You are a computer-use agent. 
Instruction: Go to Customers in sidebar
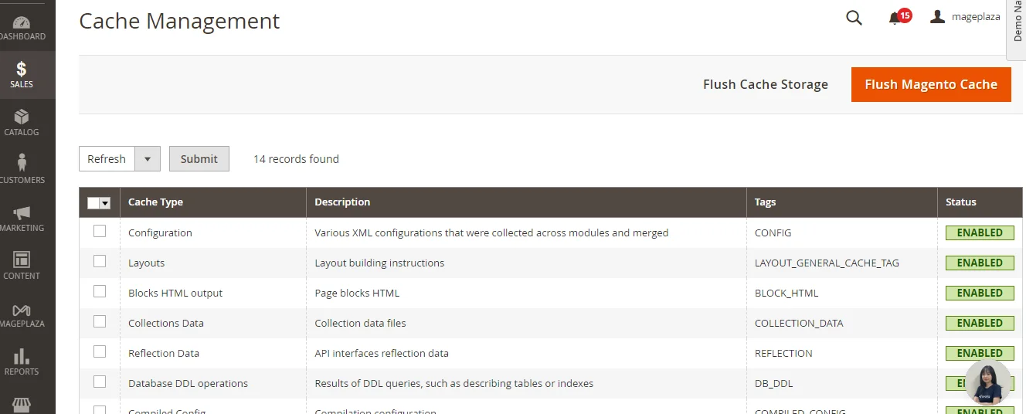tap(22, 170)
